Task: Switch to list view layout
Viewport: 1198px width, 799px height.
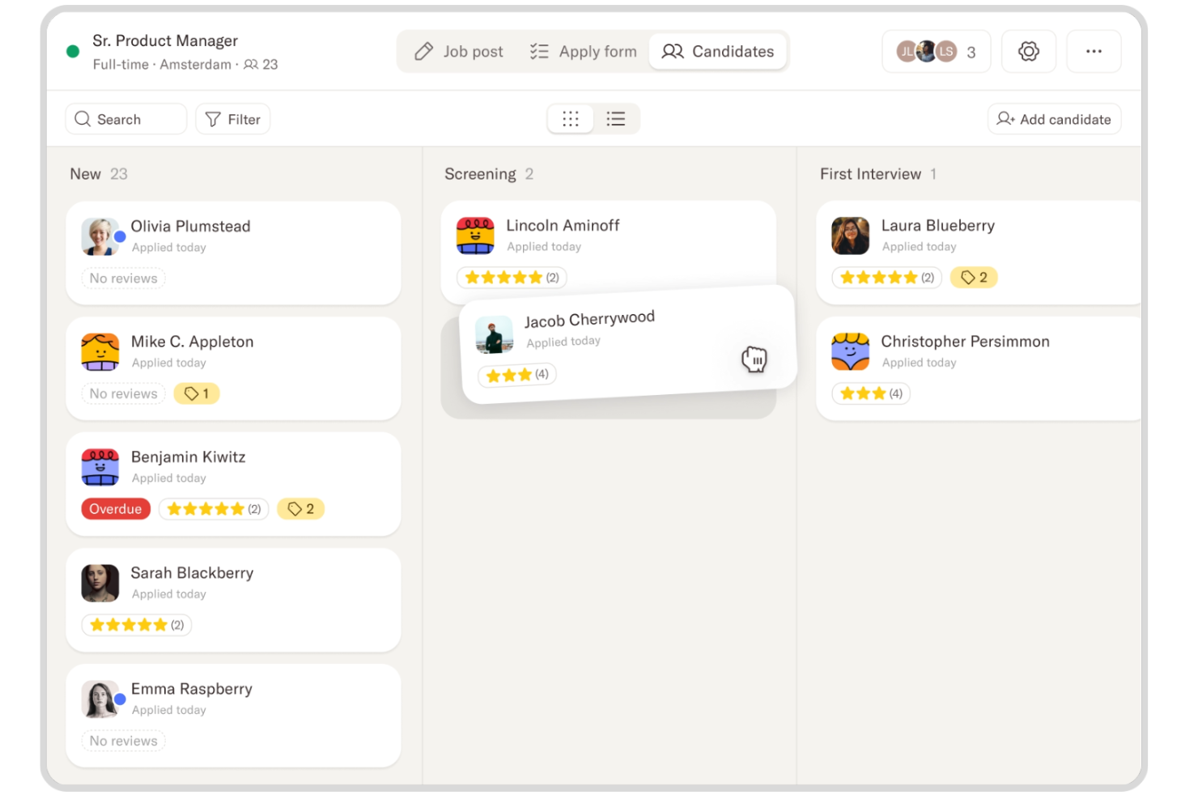Action: click(616, 119)
